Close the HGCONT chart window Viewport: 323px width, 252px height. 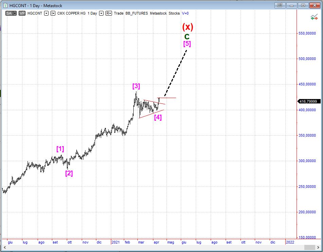coord(315,5)
